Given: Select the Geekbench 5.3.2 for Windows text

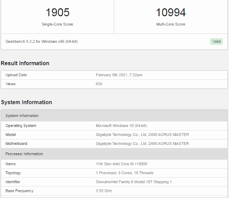Looking at the screenshot, I should click(42, 42).
